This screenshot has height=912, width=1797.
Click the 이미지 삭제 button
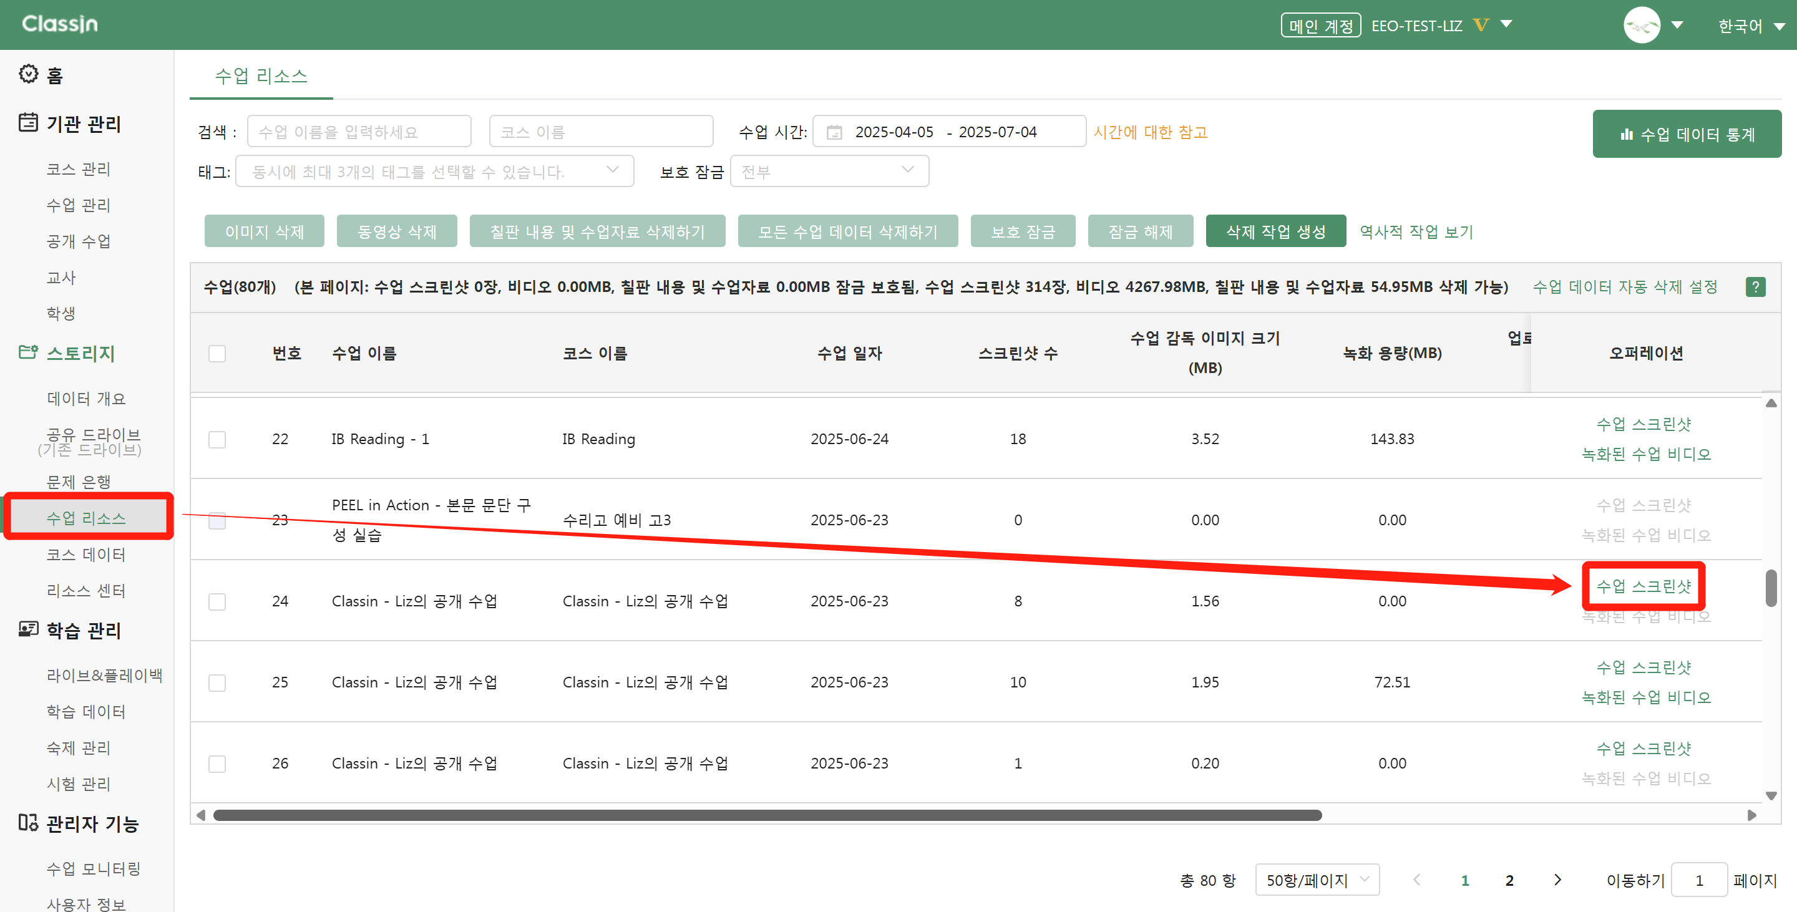pyautogui.click(x=264, y=231)
